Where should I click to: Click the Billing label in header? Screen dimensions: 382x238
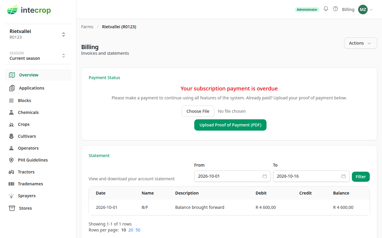click(x=348, y=10)
